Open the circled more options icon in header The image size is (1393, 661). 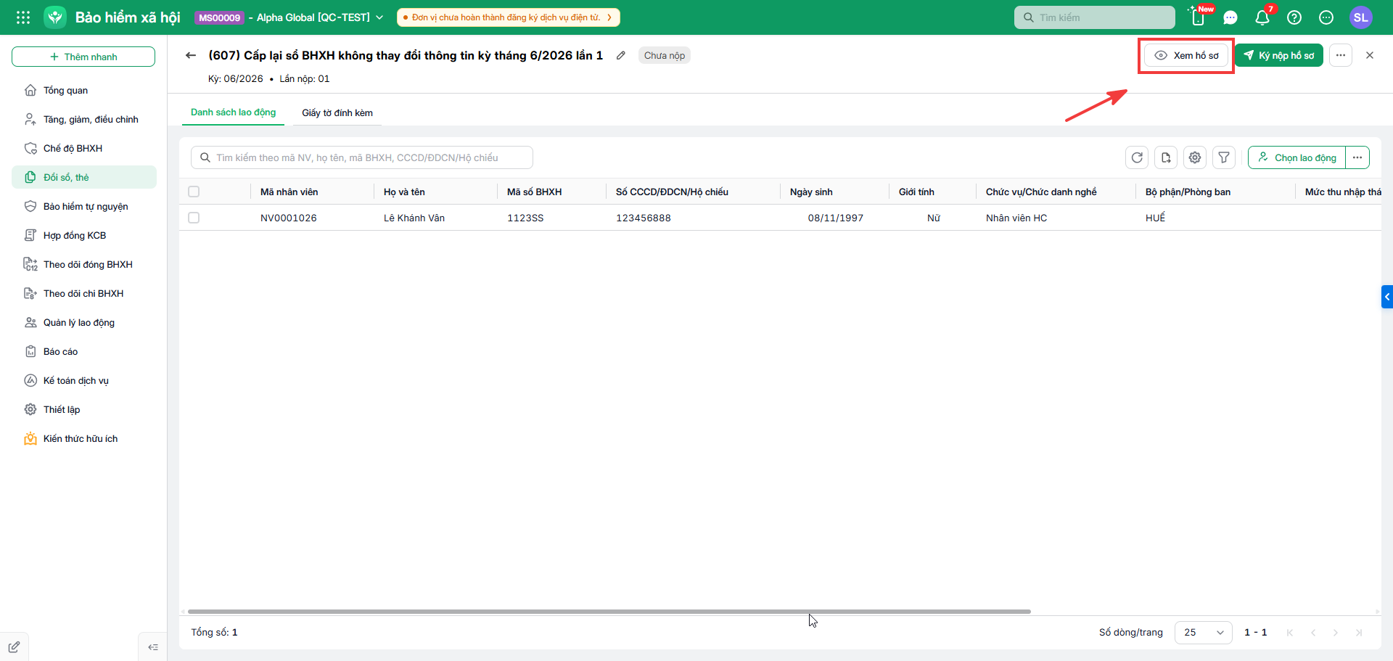[1326, 17]
